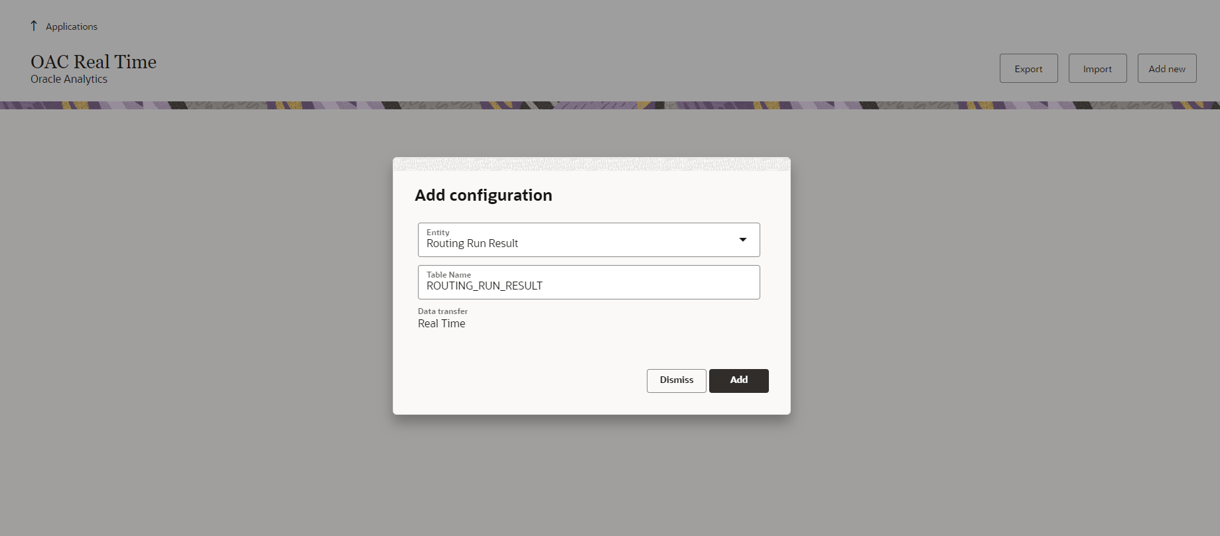1220x536 pixels.
Task: Confirm with the dark Add button
Action: (738, 380)
